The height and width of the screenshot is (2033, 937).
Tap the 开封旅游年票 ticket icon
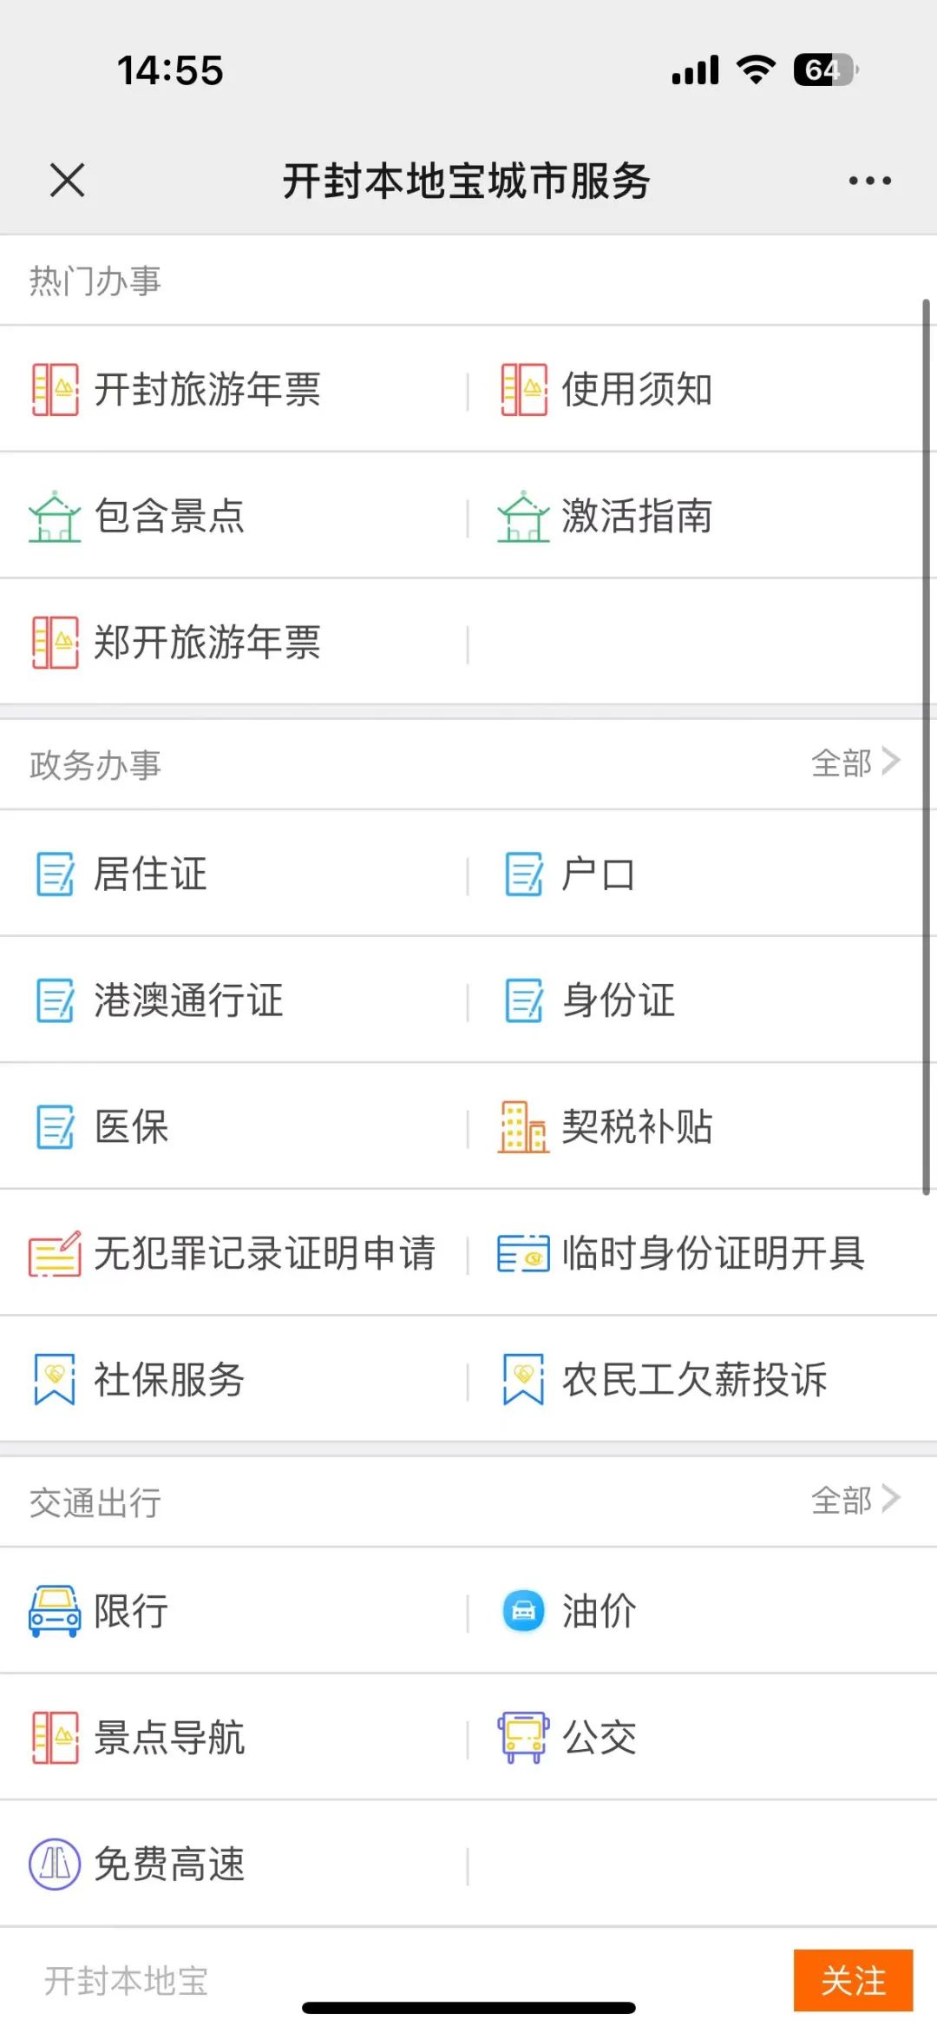pyautogui.click(x=55, y=389)
